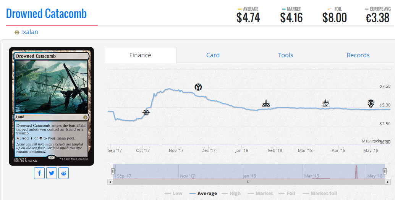Switch to the Tools tab
Image resolution: width=395 pixels, height=200 pixels.
coord(285,55)
